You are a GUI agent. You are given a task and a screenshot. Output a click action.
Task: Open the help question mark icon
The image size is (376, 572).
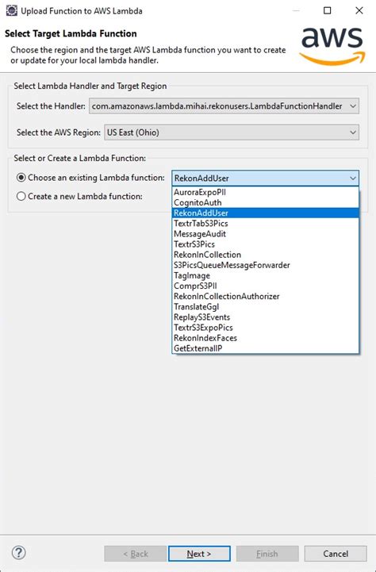tap(18, 553)
